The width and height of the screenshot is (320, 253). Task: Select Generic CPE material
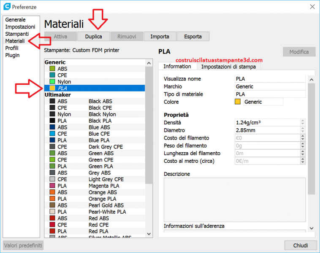95,75
